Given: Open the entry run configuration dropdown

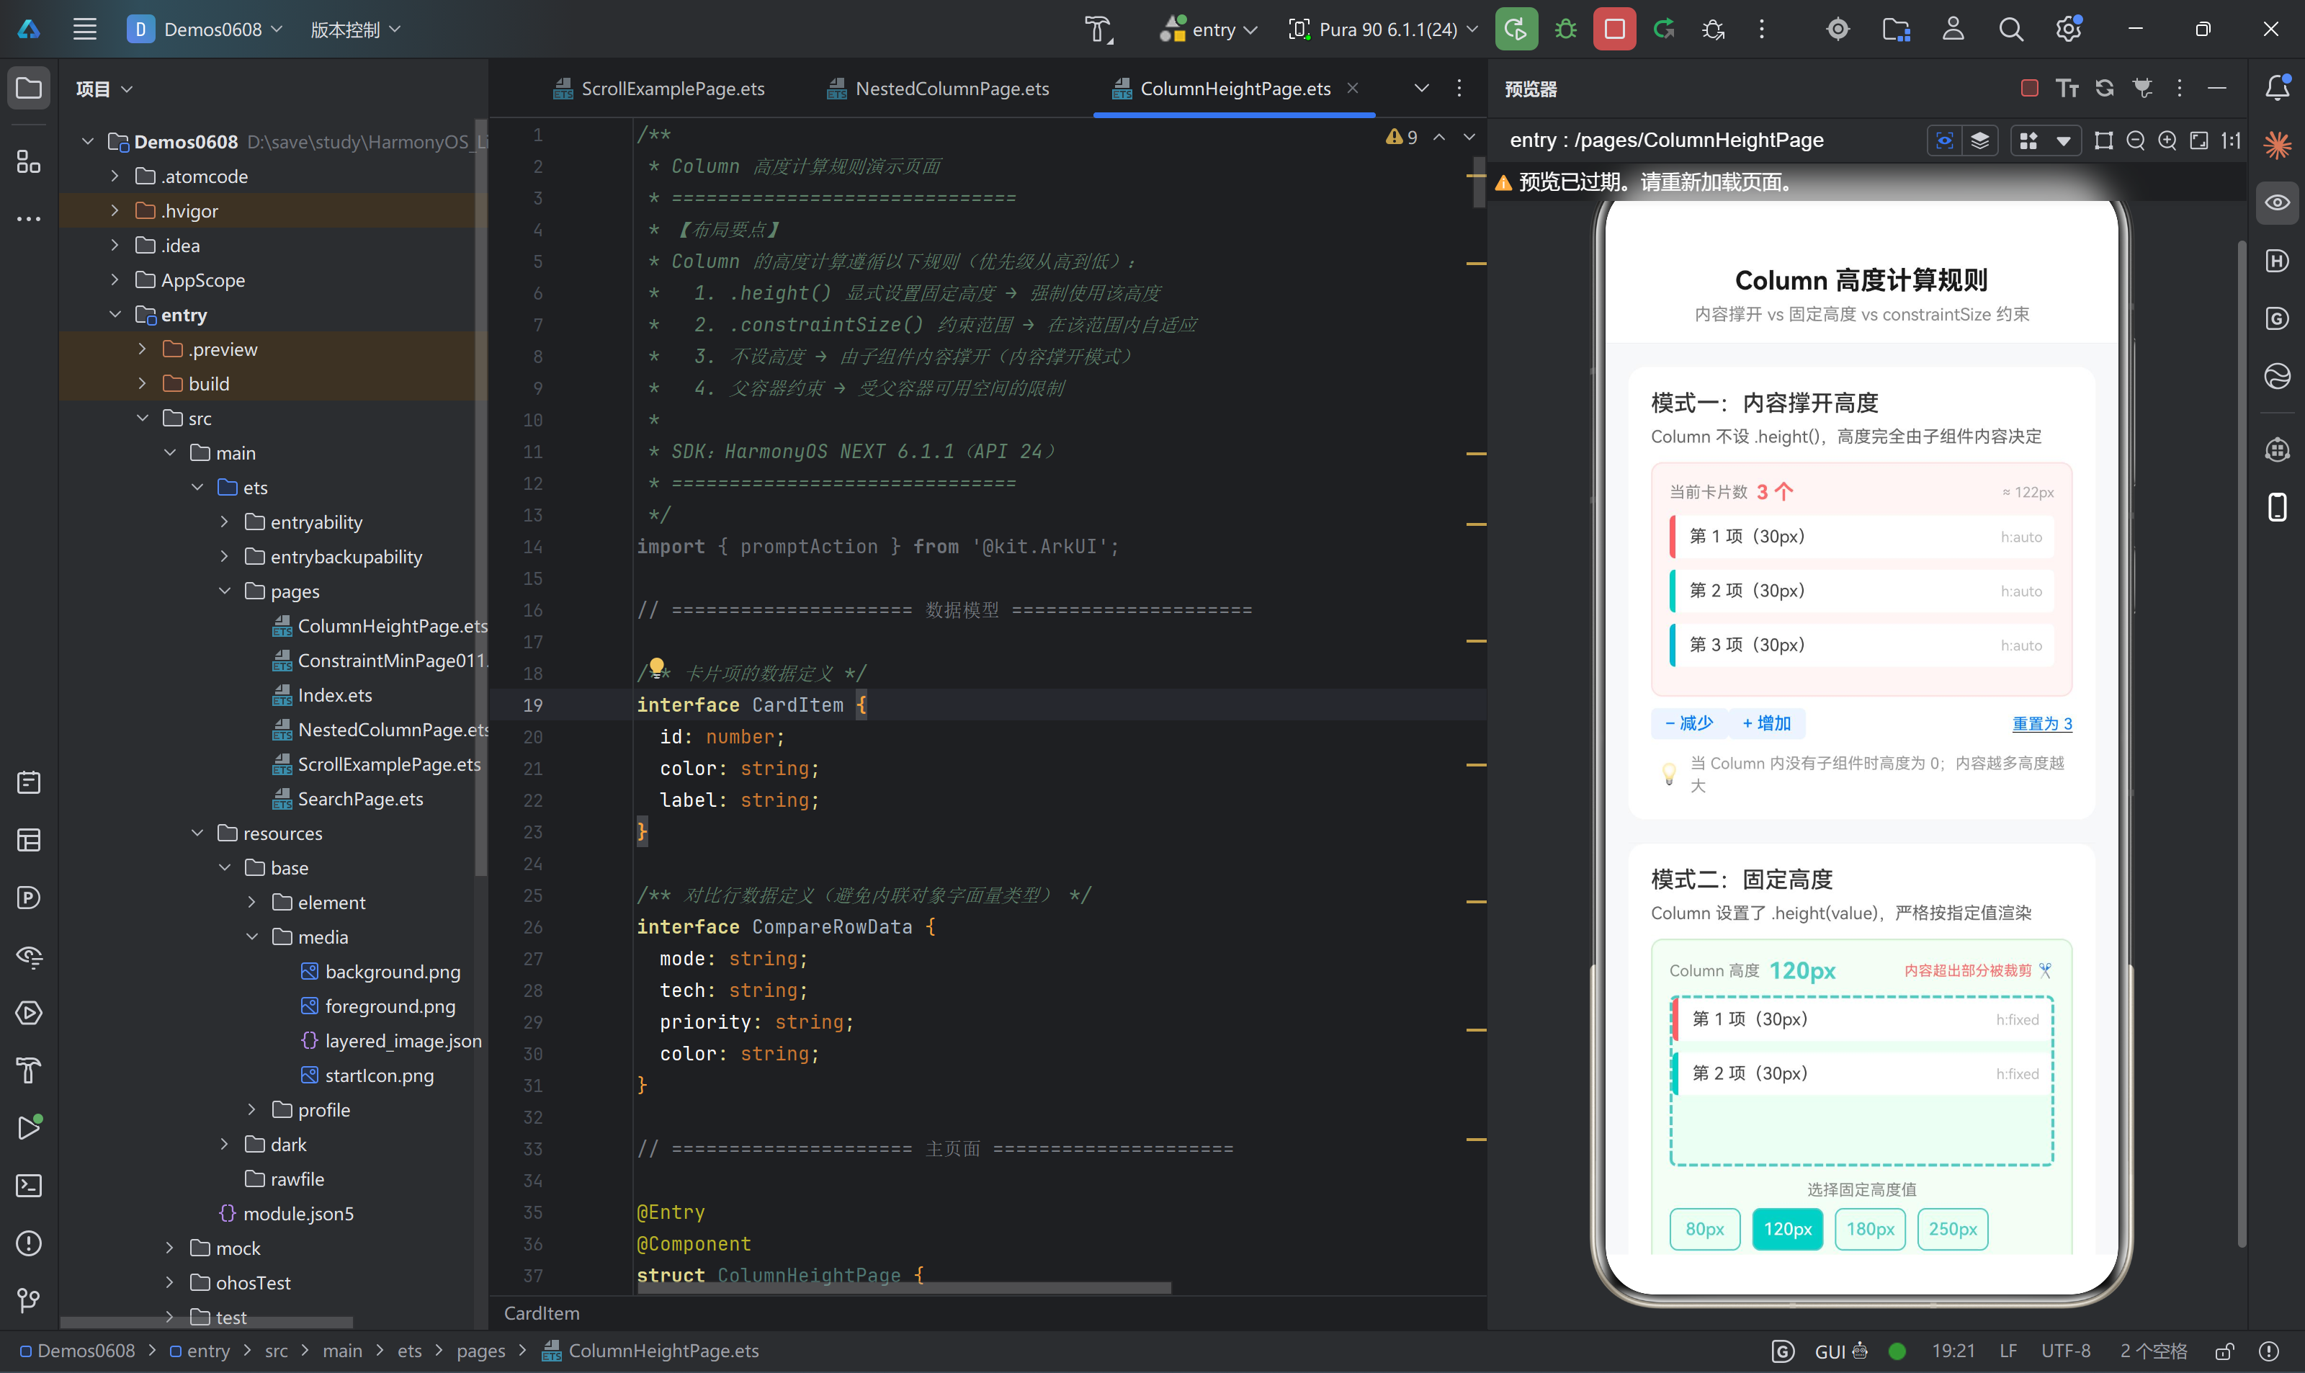Looking at the screenshot, I should (x=1209, y=29).
